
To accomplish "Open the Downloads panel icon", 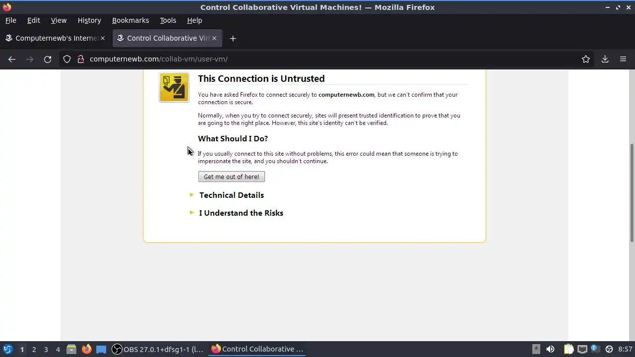I will tap(605, 59).
